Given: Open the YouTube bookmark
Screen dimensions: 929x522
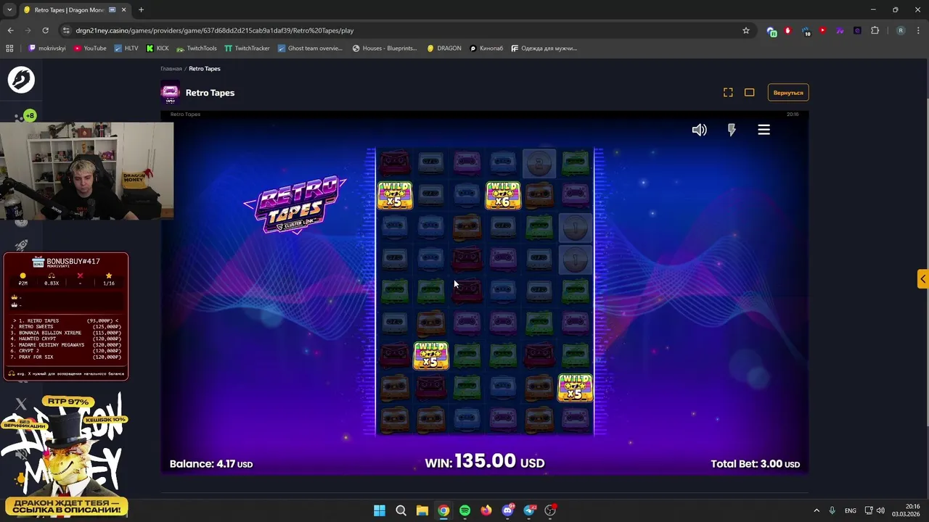Looking at the screenshot, I should (90, 48).
